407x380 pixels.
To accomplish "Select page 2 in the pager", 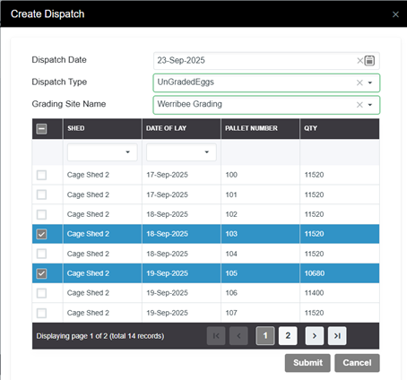I will [x=288, y=336].
